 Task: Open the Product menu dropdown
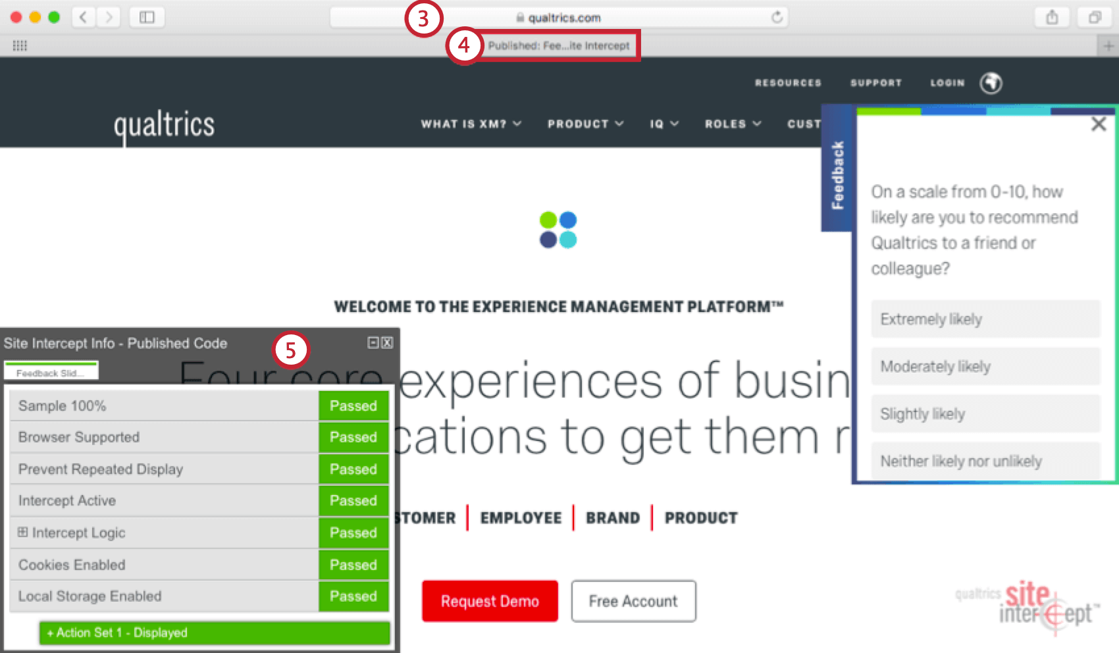[x=585, y=124]
